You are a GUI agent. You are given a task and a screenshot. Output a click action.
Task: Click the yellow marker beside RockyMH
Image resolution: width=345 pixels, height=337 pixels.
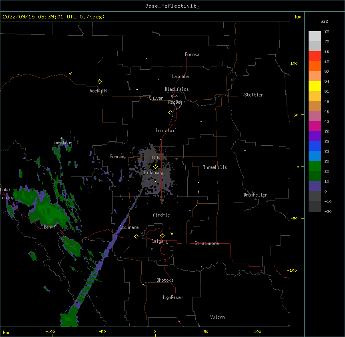pyautogui.click(x=100, y=81)
